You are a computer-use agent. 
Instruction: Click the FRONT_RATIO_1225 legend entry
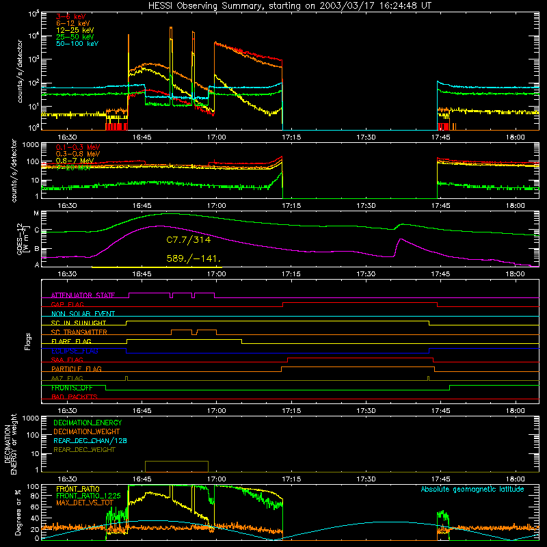[x=88, y=496]
